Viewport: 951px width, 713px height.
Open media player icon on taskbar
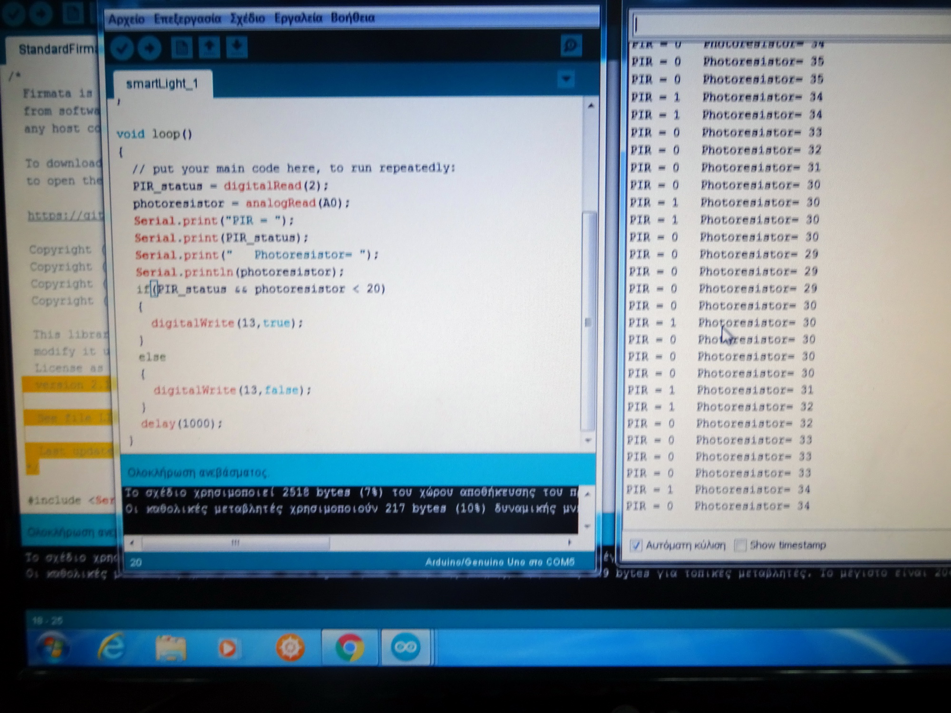227,648
